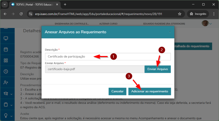Viewport: 219px width, 121px height.
Task: Open the user profile dropdown by the avatar
Action: point(207,24)
